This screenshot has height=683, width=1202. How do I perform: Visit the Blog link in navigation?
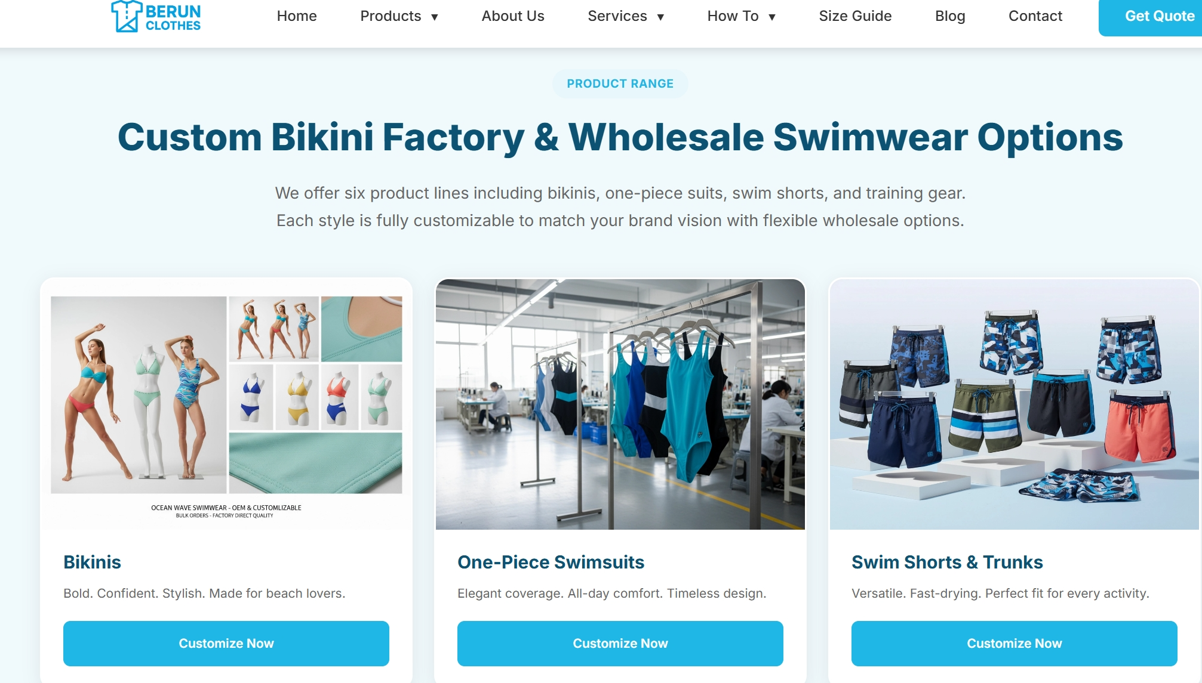pos(950,16)
